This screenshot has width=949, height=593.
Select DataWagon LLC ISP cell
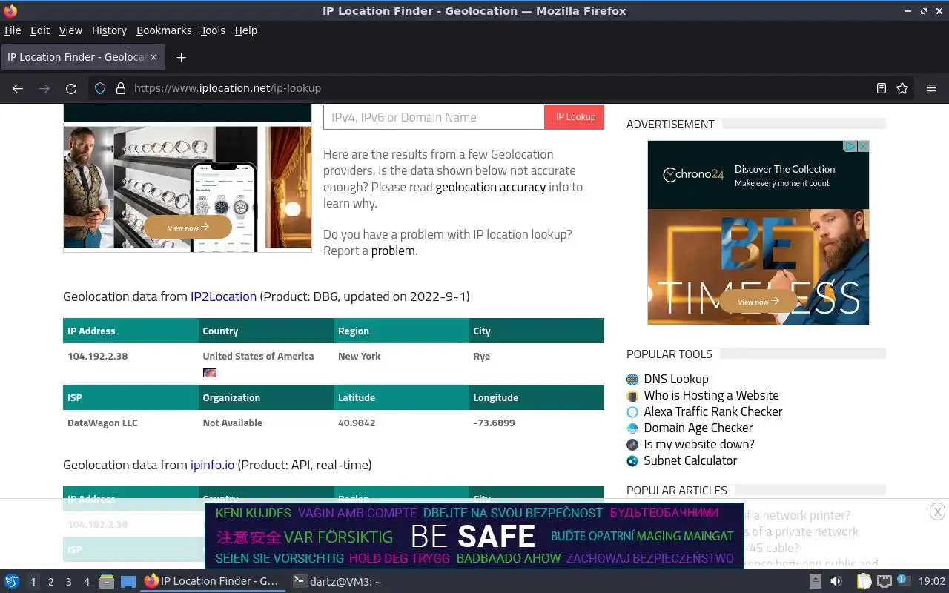point(130,423)
